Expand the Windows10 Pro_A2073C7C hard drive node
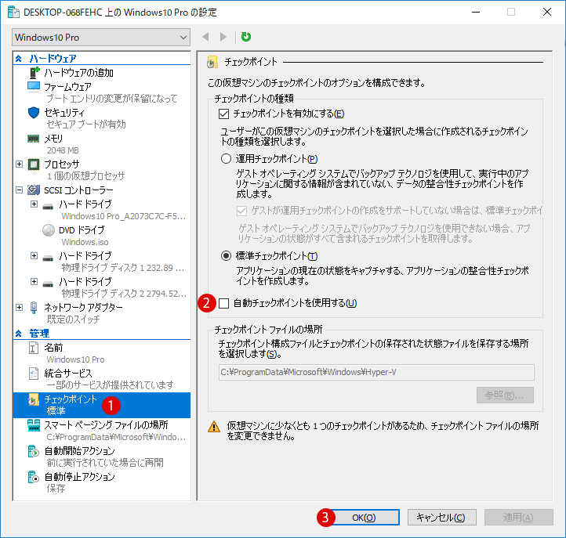 click(x=34, y=204)
